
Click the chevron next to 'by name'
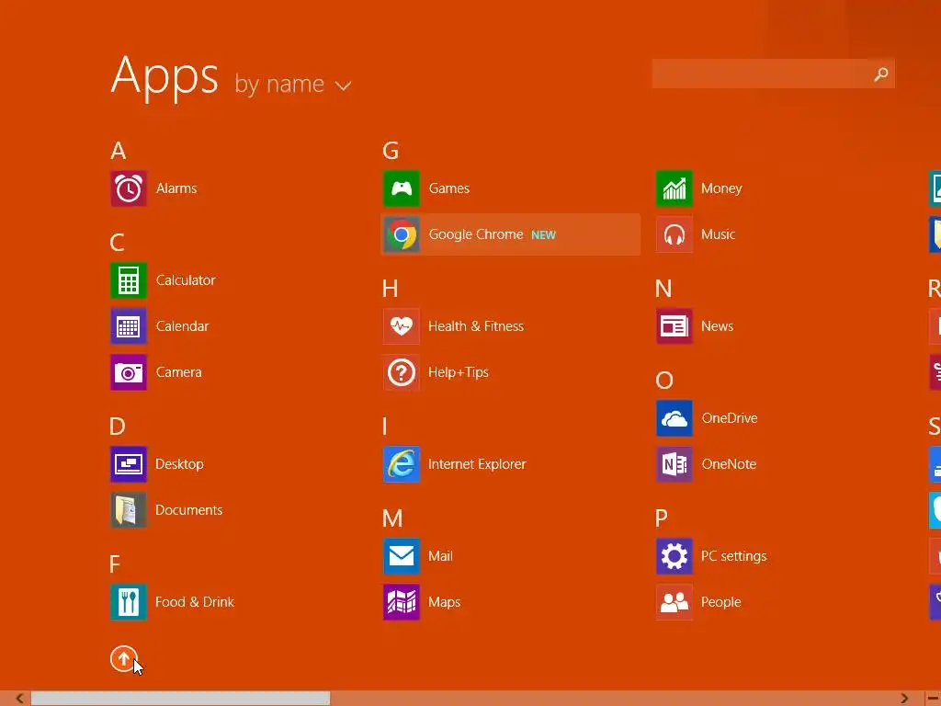[x=343, y=85]
